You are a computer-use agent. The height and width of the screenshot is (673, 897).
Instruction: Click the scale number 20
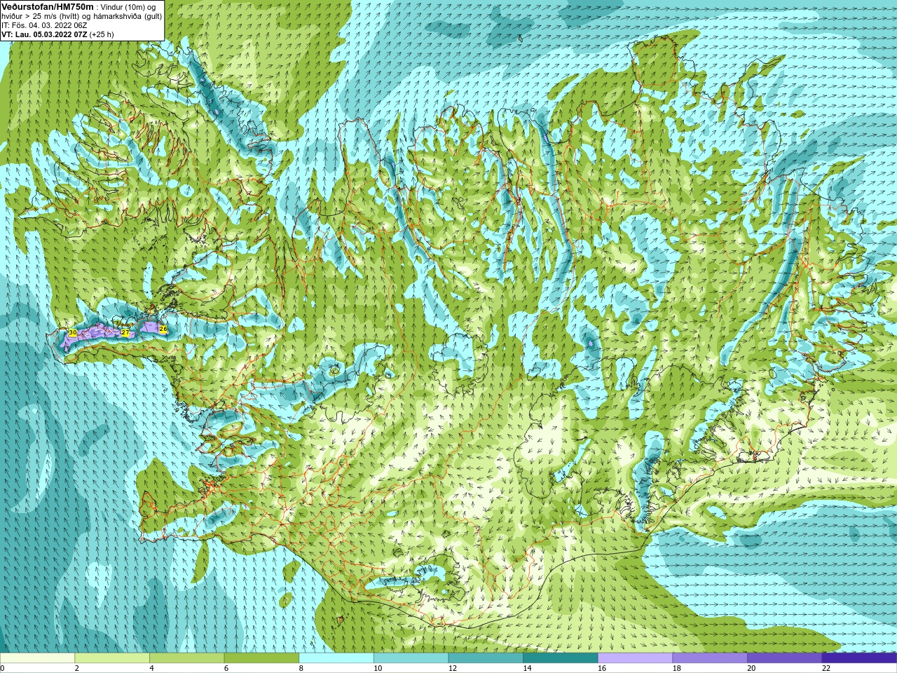pos(751,668)
